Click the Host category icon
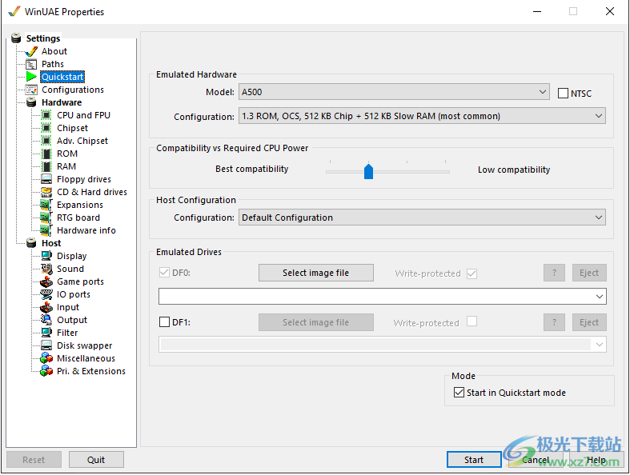 (31, 243)
